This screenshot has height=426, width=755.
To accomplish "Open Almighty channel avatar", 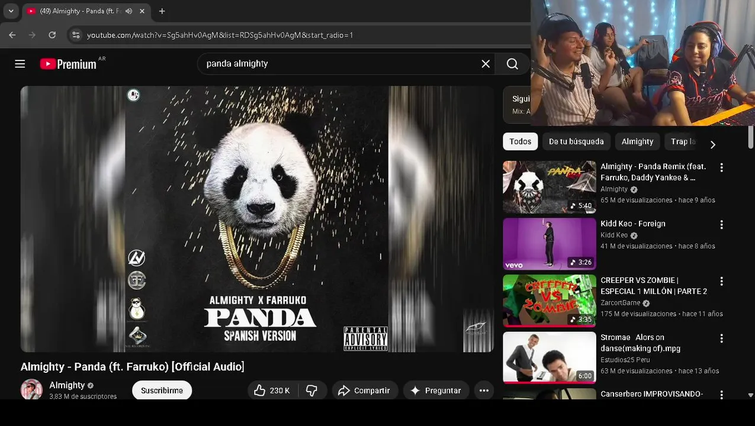I will 31,390.
